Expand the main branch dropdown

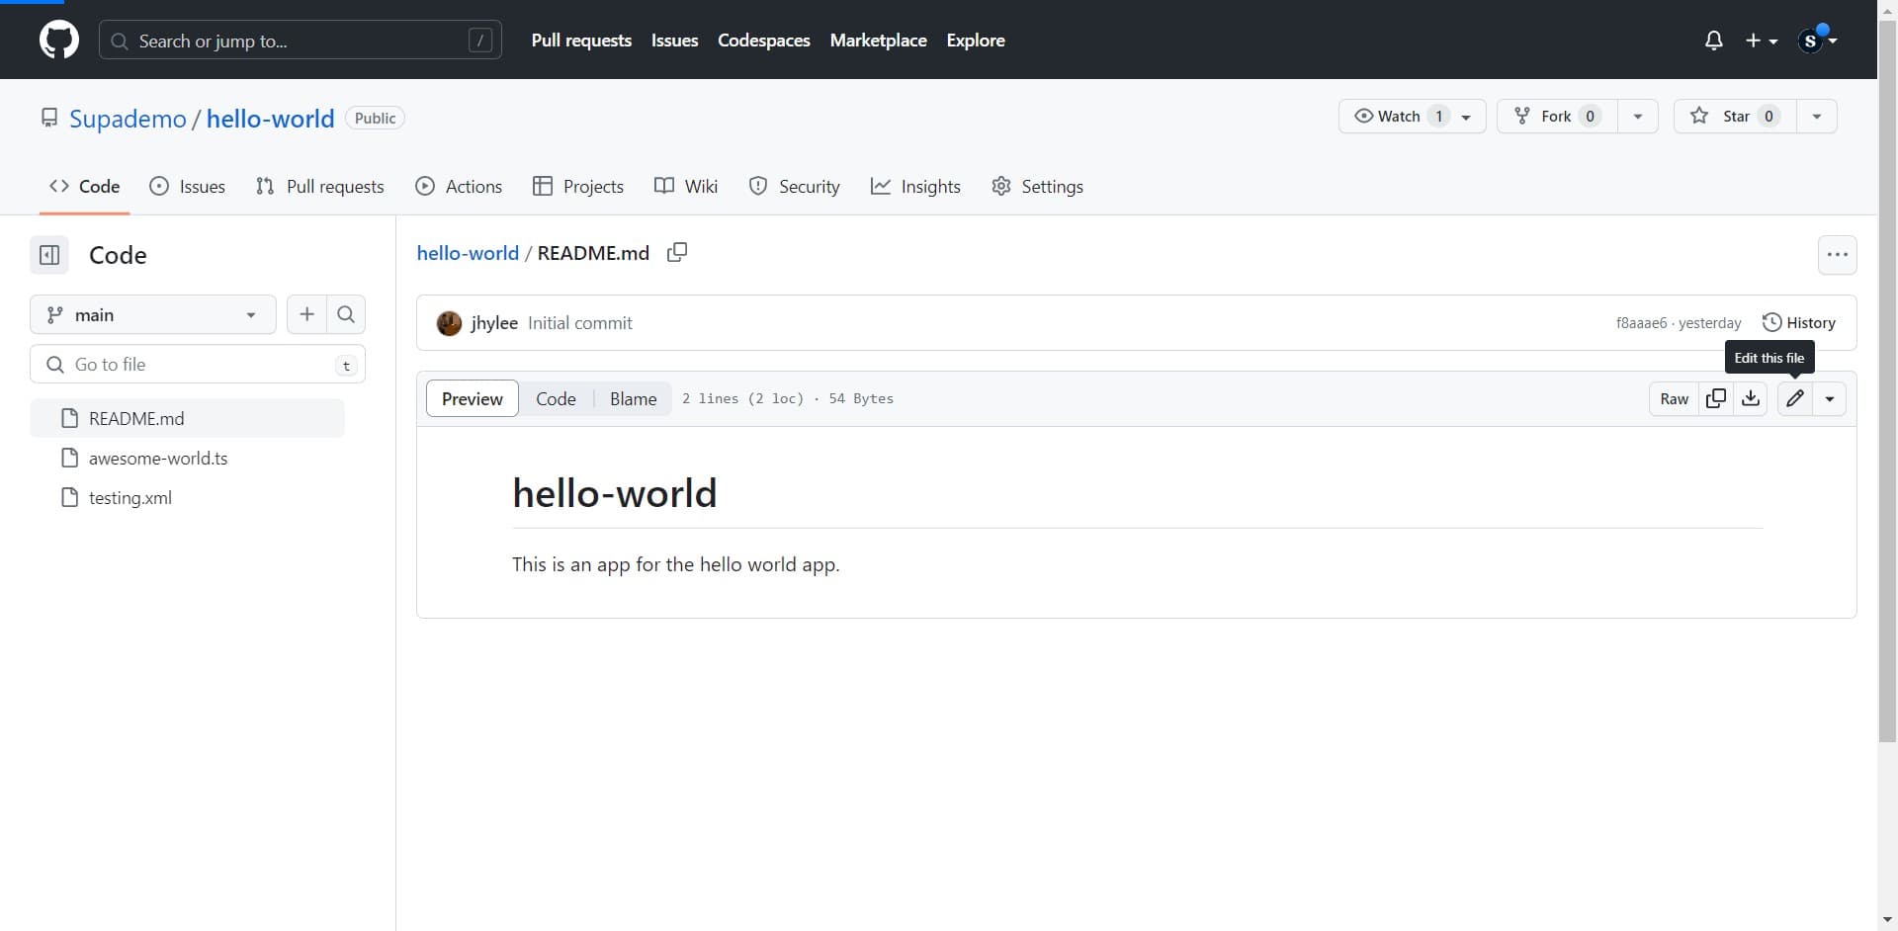coord(153,314)
